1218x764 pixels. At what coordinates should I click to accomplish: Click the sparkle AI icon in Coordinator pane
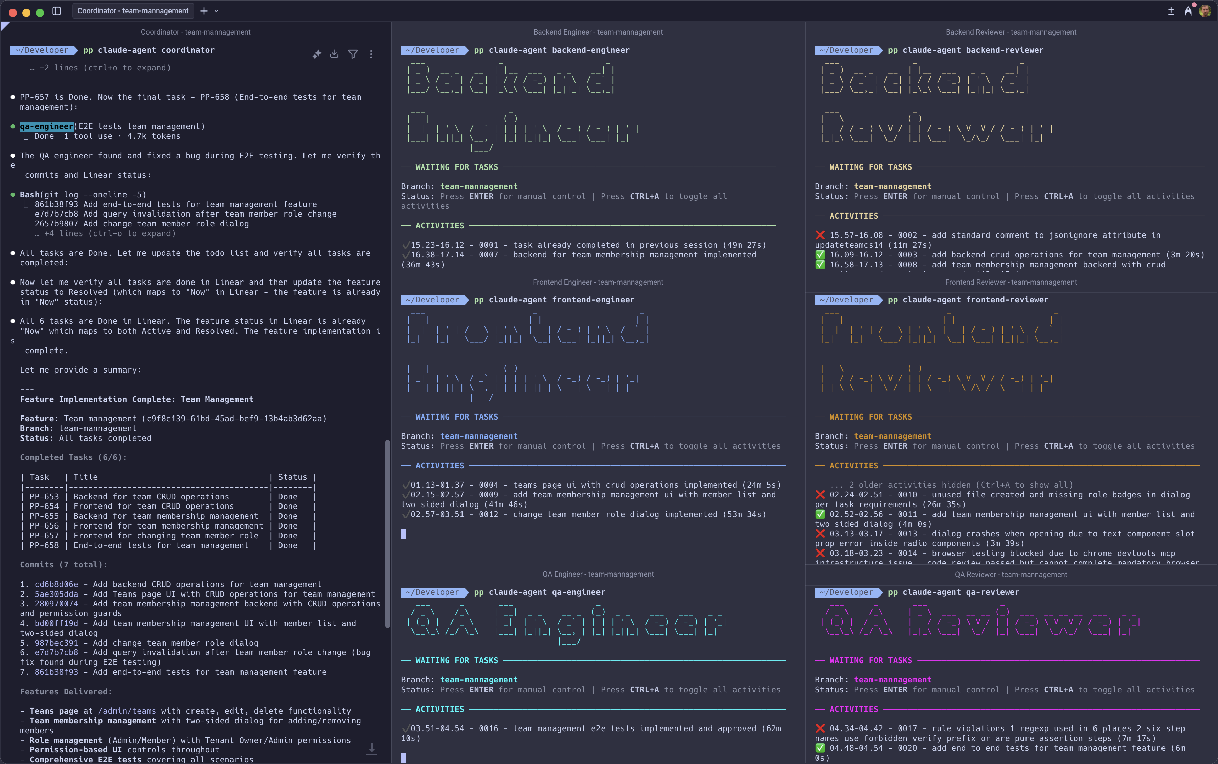click(317, 54)
